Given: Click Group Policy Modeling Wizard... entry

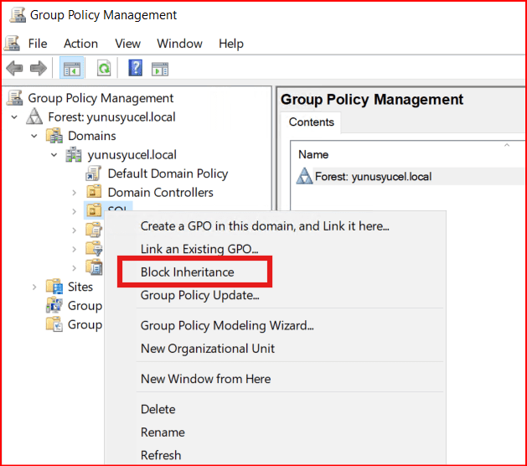Looking at the screenshot, I should click(226, 325).
